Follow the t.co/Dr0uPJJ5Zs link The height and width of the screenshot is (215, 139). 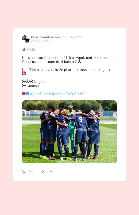[x=68, y=94]
